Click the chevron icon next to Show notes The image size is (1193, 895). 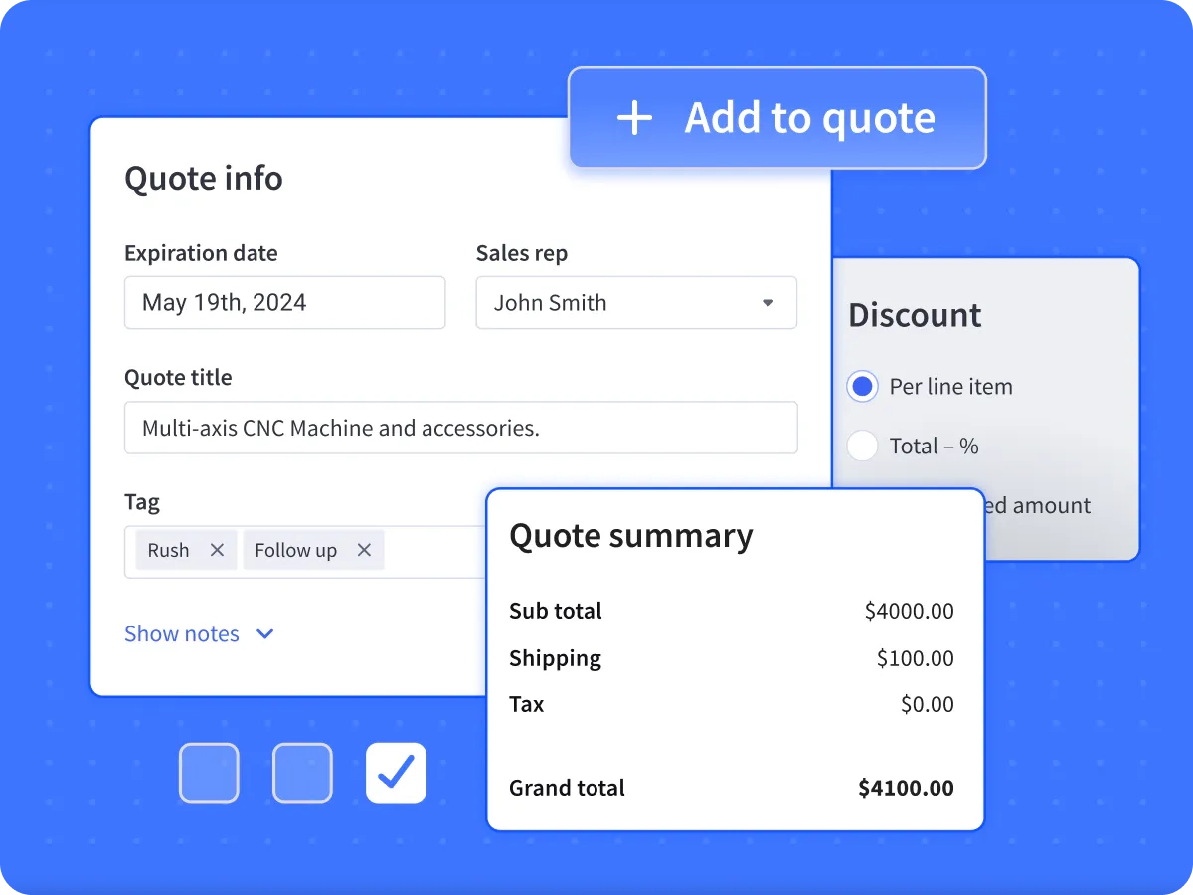(263, 633)
